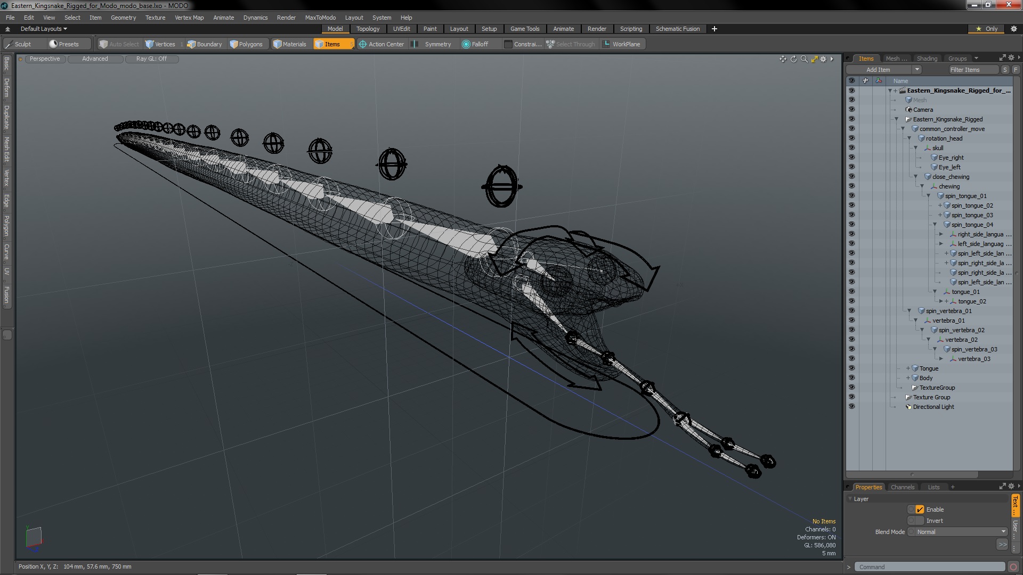Screen dimensions: 1023x575
Task: Open the Vertex Map menu
Action: point(189,18)
